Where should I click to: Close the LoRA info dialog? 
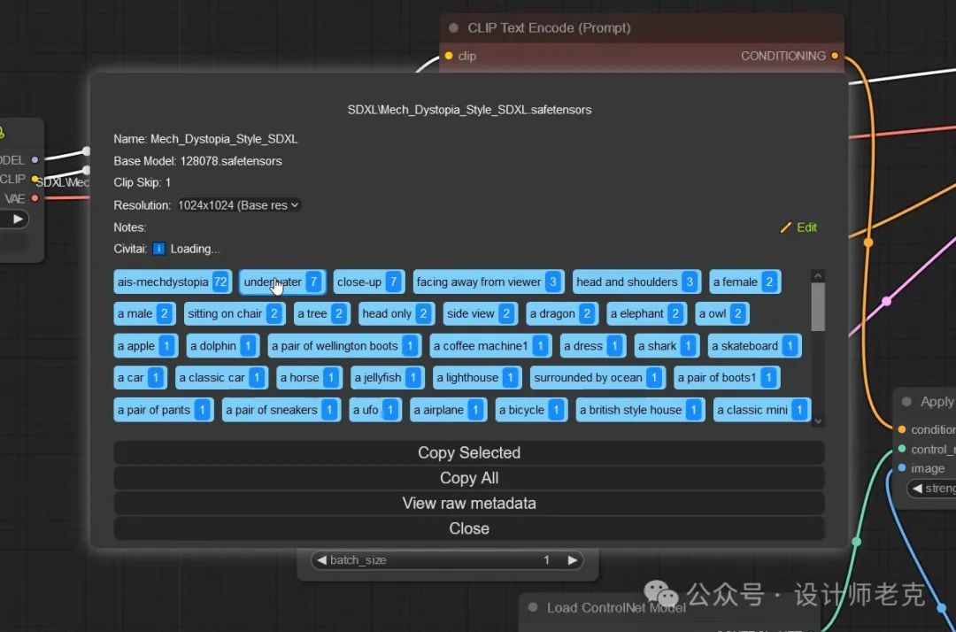pos(469,528)
